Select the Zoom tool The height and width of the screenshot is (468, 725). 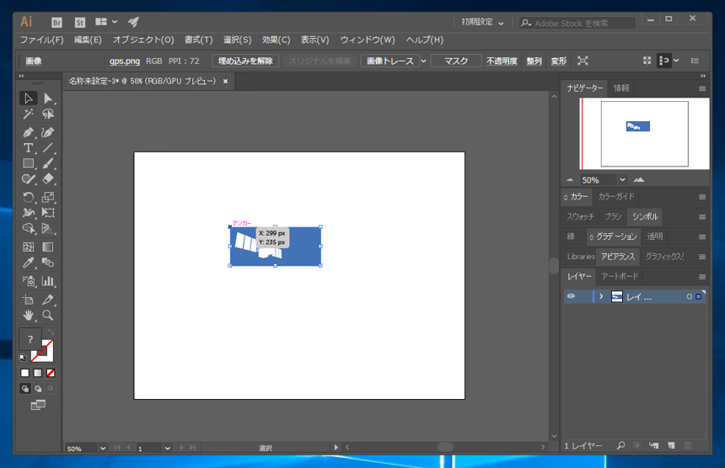tap(48, 316)
